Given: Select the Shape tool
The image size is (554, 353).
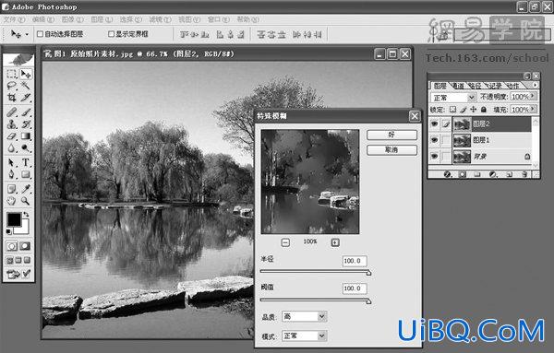Looking at the screenshot, I should point(26,174).
